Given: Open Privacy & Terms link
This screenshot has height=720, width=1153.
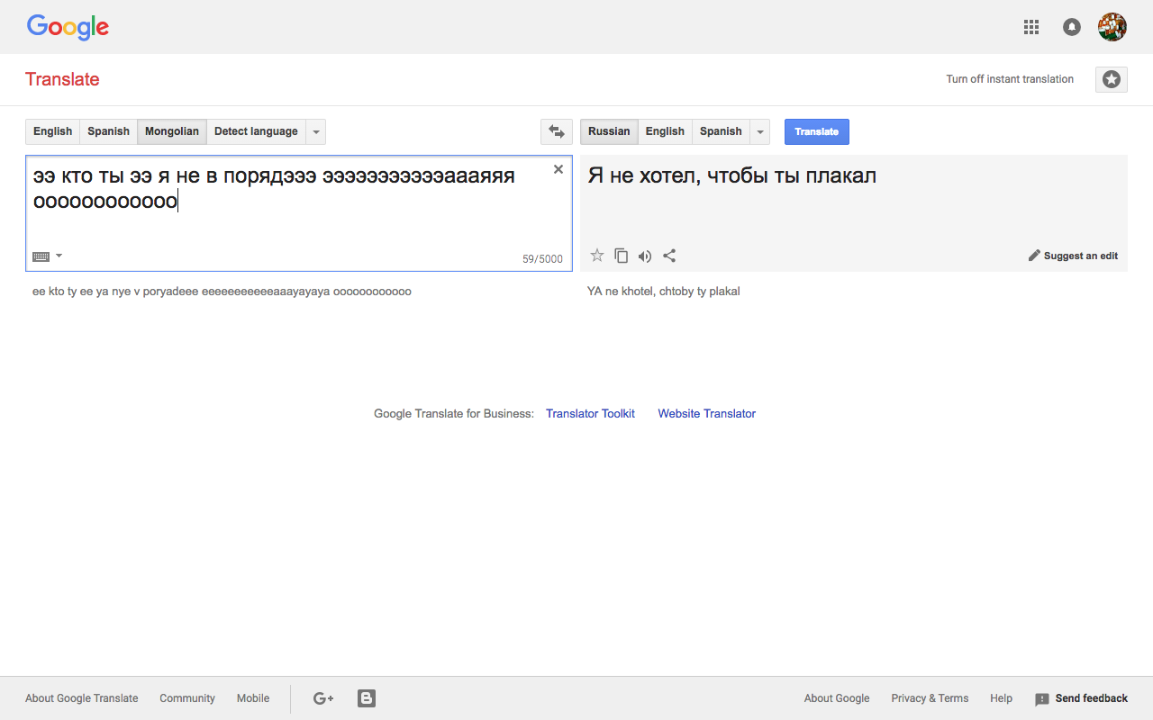Looking at the screenshot, I should click(930, 698).
